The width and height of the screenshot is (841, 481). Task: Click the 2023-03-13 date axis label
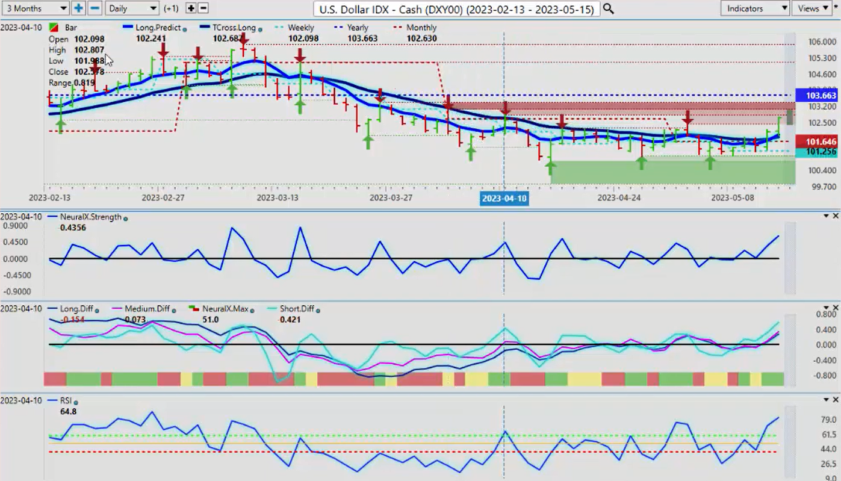278,197
